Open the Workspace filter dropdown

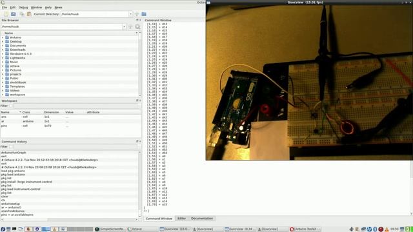click(x=139, y=106)
